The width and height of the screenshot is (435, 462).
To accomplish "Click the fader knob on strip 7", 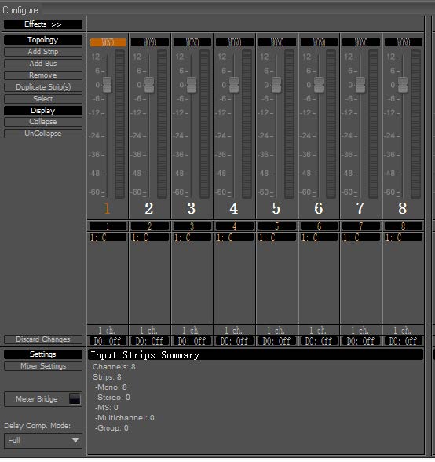I will (x=360, y=85).
